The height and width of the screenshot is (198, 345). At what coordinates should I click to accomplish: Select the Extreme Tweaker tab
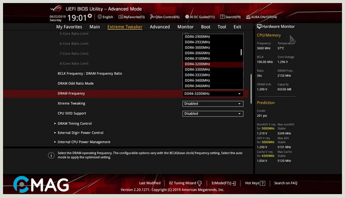click(125, 27)
